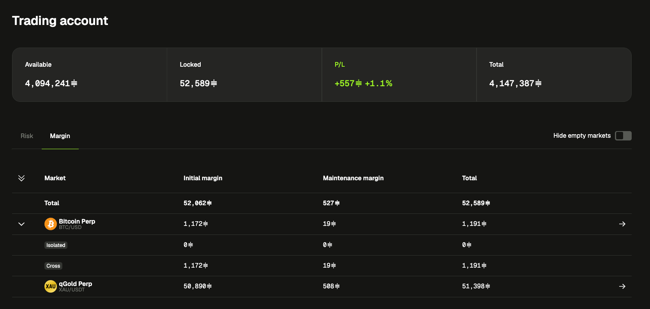Click currency symbol next to Total 4,147,387
The height and width of the screenshot is (309, 650).
(538, 83)
